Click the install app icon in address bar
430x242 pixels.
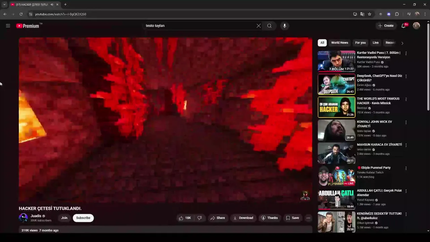click(x=355, y=14)
